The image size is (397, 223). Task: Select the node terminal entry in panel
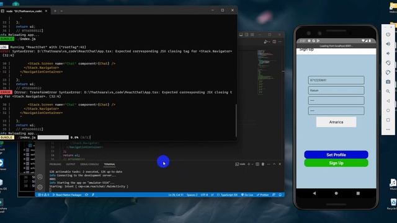240,164
